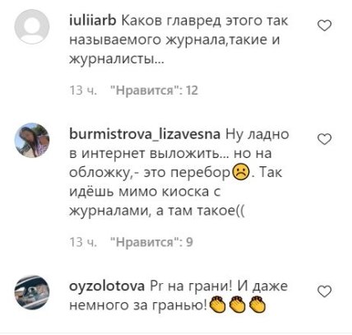Click the 13 ч. timestamp under burmistrova's comment
Viewport: 352px width, 335px height.
coord(83,242)
